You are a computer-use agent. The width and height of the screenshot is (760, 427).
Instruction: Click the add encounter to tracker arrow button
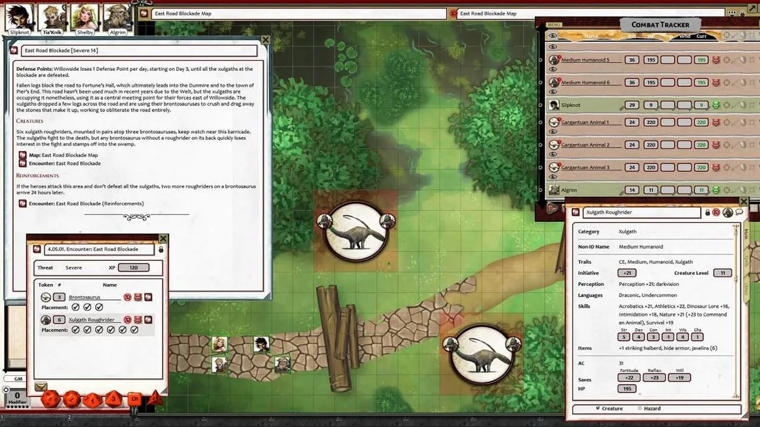pos(40,387)
